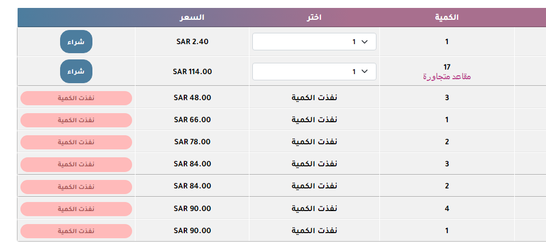
Task: Expand quantity dropdown in the SAR 114.00 row
Action: (x=314, y=72)
